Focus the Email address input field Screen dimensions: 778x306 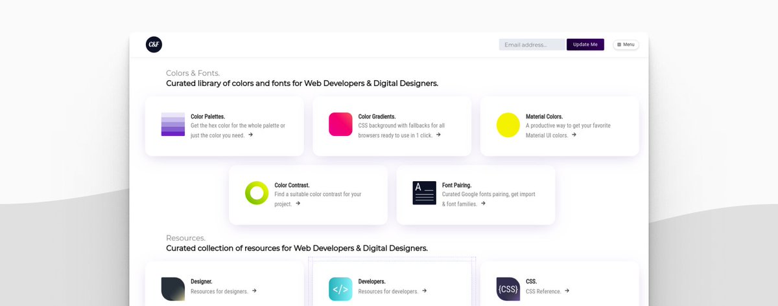pyautogui.click(x=533, y=45)
